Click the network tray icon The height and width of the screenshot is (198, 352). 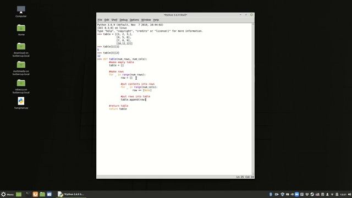332,194
